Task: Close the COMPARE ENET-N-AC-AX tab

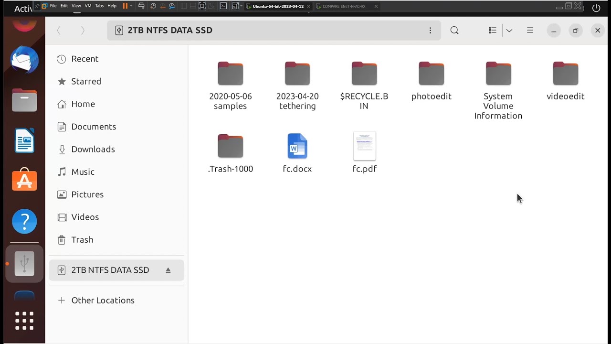Action: pyautogui.click(x=376, y=6)
